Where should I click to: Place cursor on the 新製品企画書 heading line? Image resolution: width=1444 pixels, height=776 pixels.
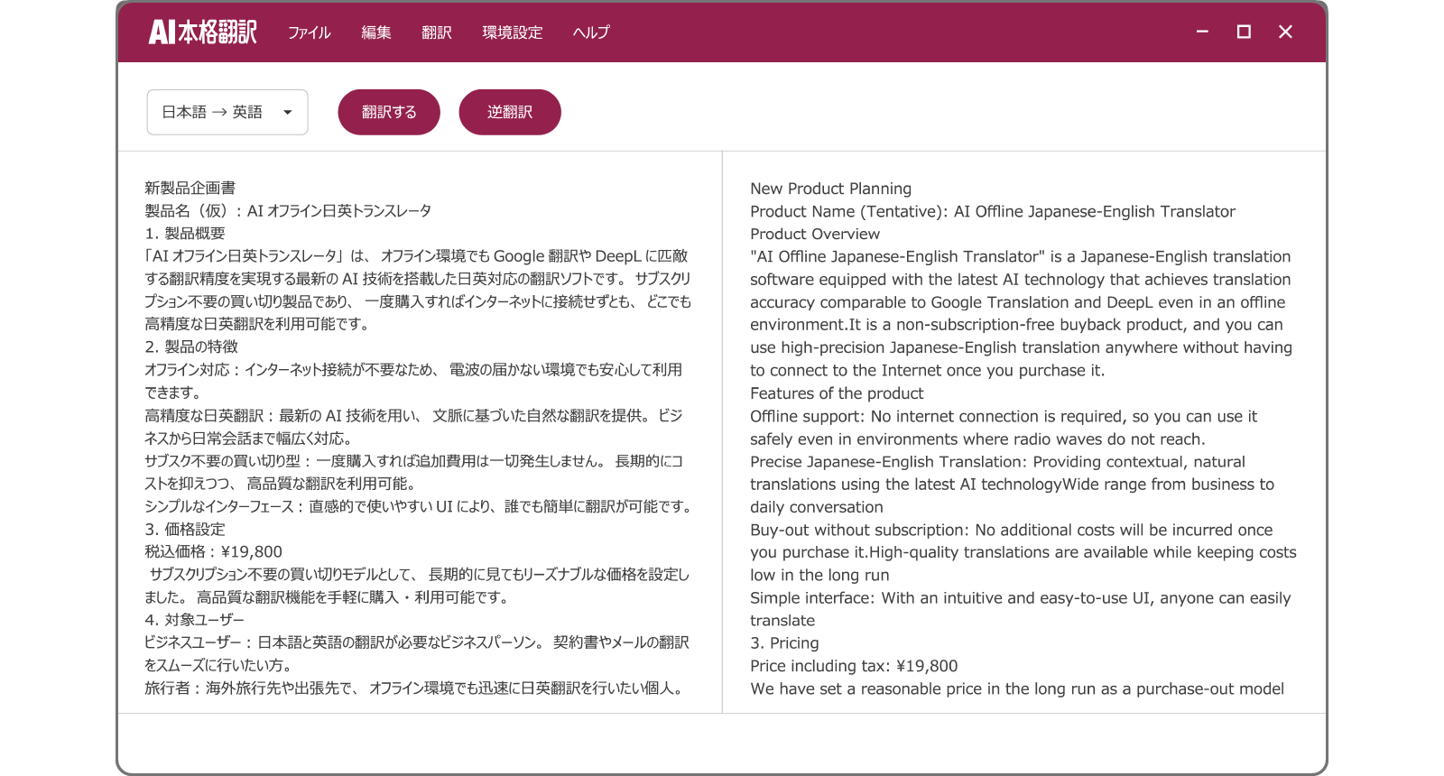(x=190, y=188)
